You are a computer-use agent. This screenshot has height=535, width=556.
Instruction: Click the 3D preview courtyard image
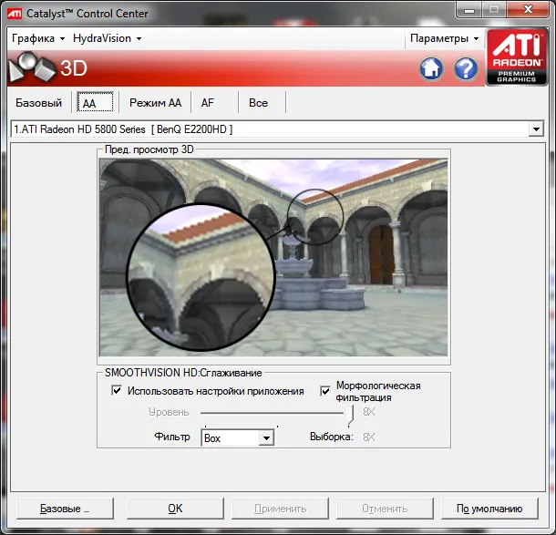[273, 255]
